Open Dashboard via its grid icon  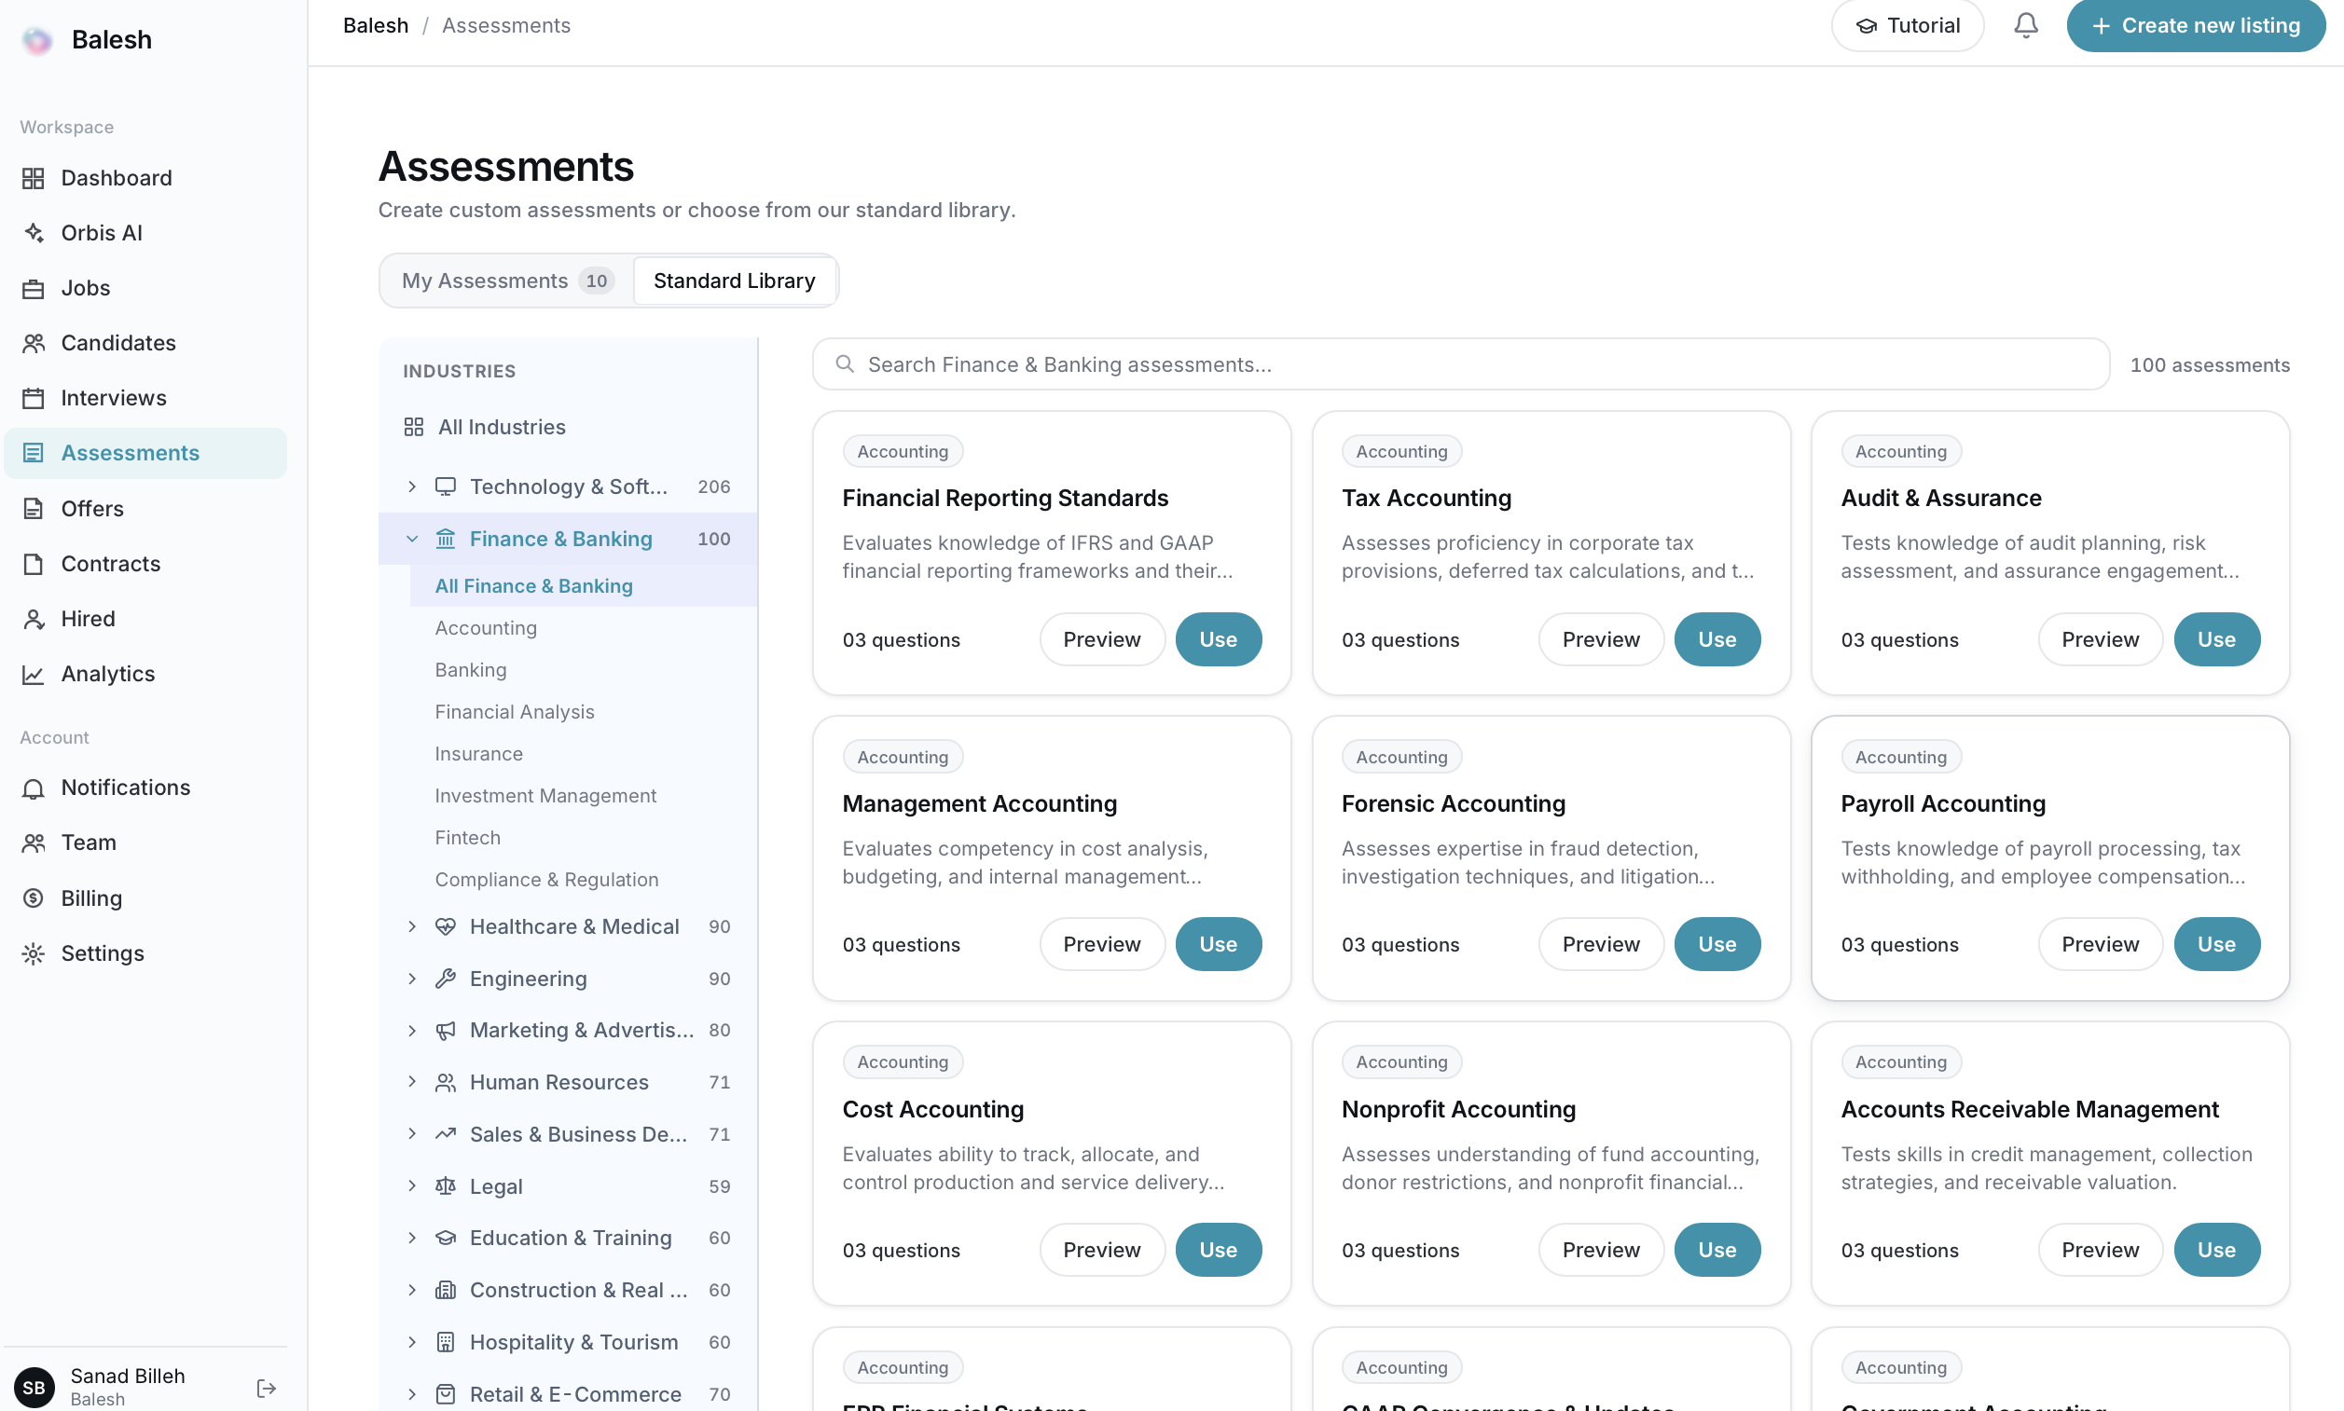pyautogui.click(x=34, y=178)
